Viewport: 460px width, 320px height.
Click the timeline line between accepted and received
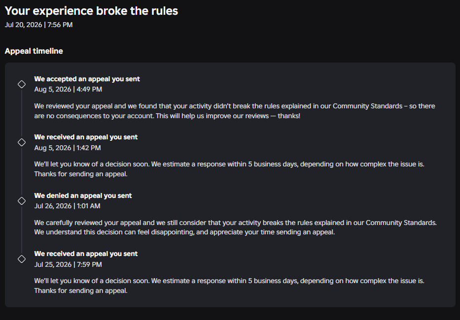click(21, 113)
